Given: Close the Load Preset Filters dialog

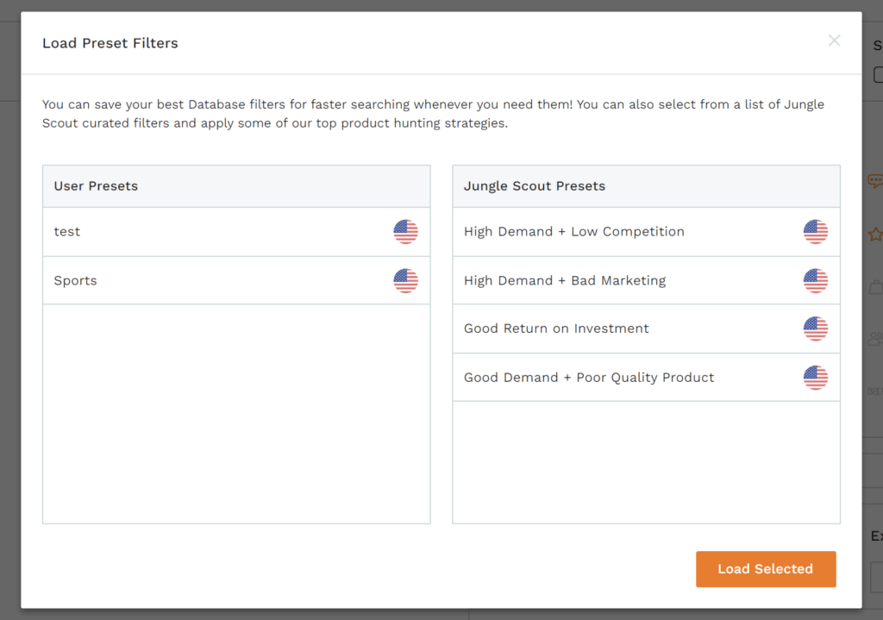Looking at the screenshot, I should tap(834, 41).
